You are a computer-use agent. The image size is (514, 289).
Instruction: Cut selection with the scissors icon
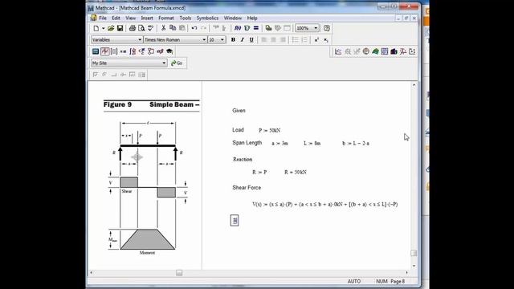pos(163,29)
